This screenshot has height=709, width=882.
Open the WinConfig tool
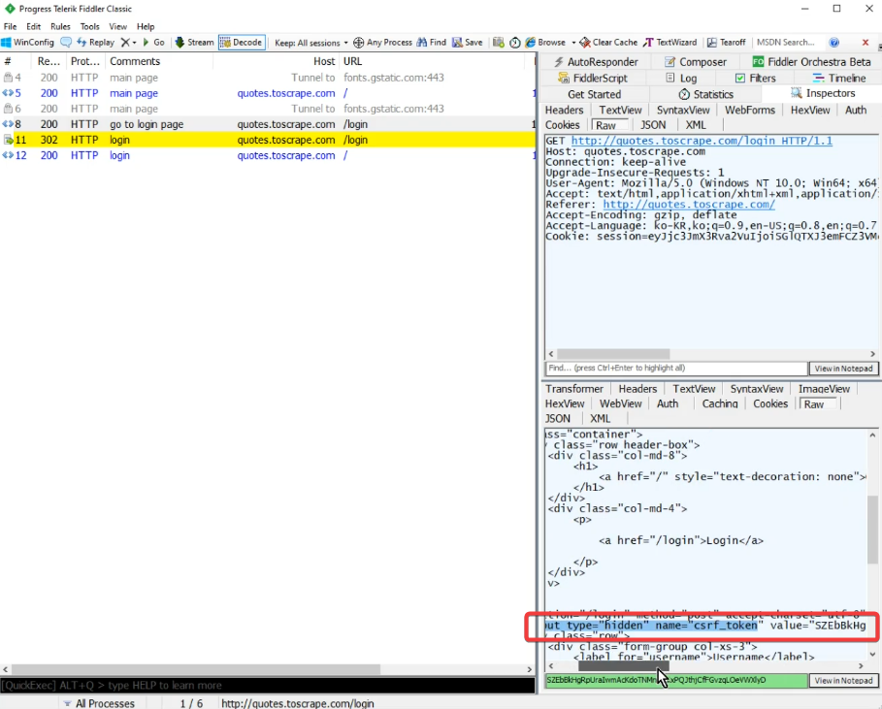[27, 42]
